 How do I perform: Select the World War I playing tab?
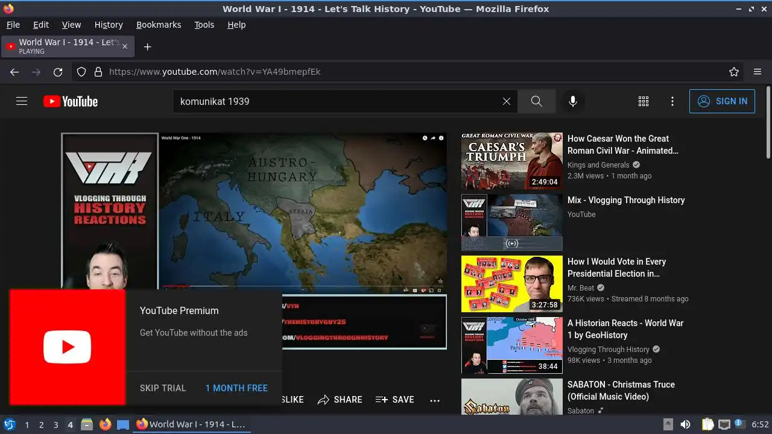(x=68, y=46)
